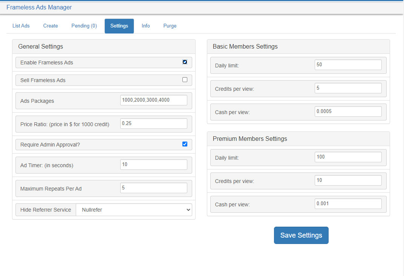This screenshot has height=276, width=404.
Task: Toggle the Enable Frameless Ads checkbox
Action: tap(185, 62)
